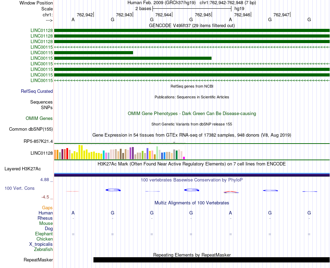Click the chr1:762,942-762,948 (7 bp) position text
The height and width of the screenshot is (268, 330).
point(228,3)
